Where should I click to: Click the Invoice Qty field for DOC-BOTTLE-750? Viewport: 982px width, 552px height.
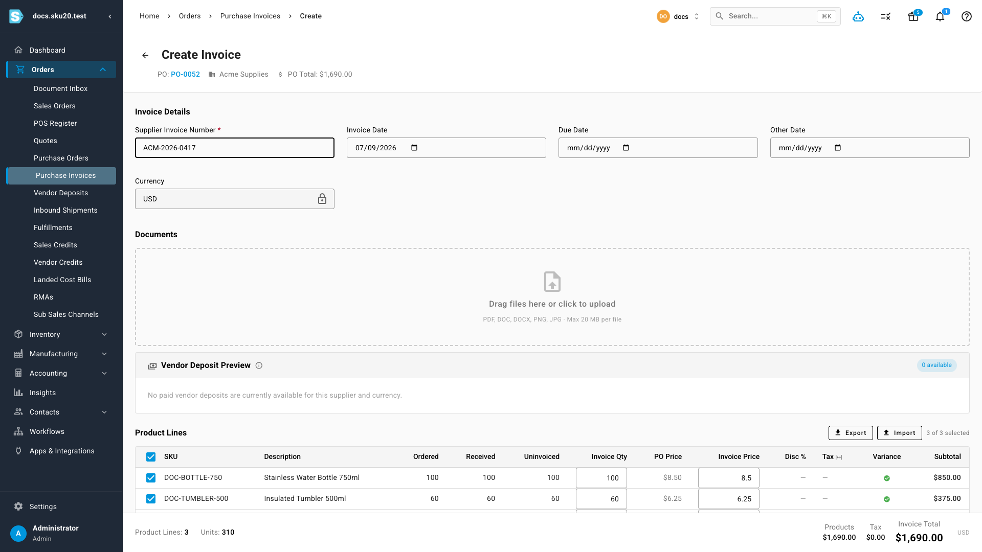601,478
